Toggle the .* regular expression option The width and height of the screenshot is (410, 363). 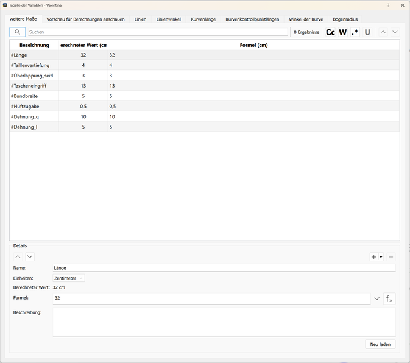pos(355,32)
